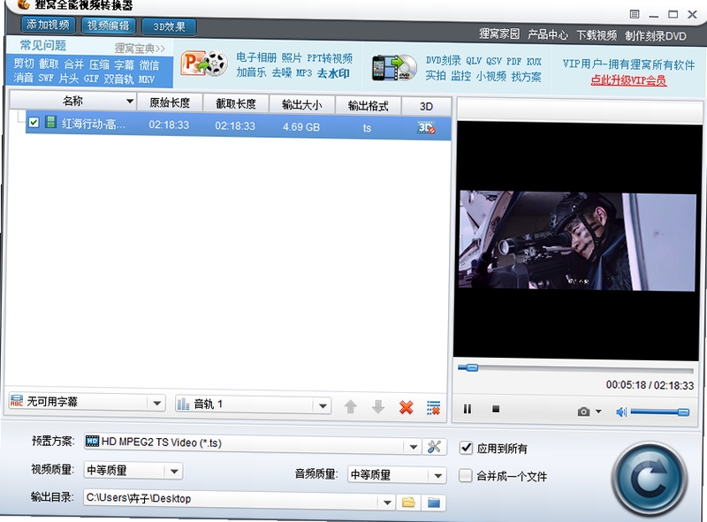Open the 产品中心 menu

pos(548,34)
